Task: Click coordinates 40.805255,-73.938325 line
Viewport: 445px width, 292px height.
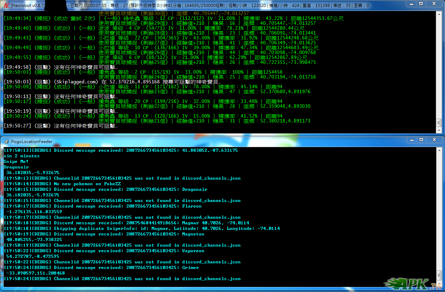Action: point(34,240)
